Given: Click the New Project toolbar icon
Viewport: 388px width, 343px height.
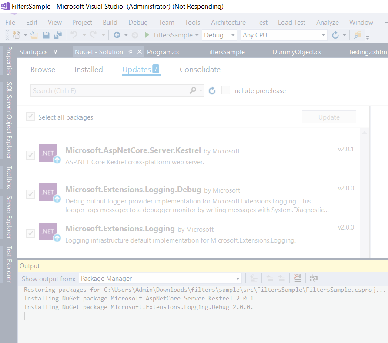Looking at the screenshot, I should point(17,35).
